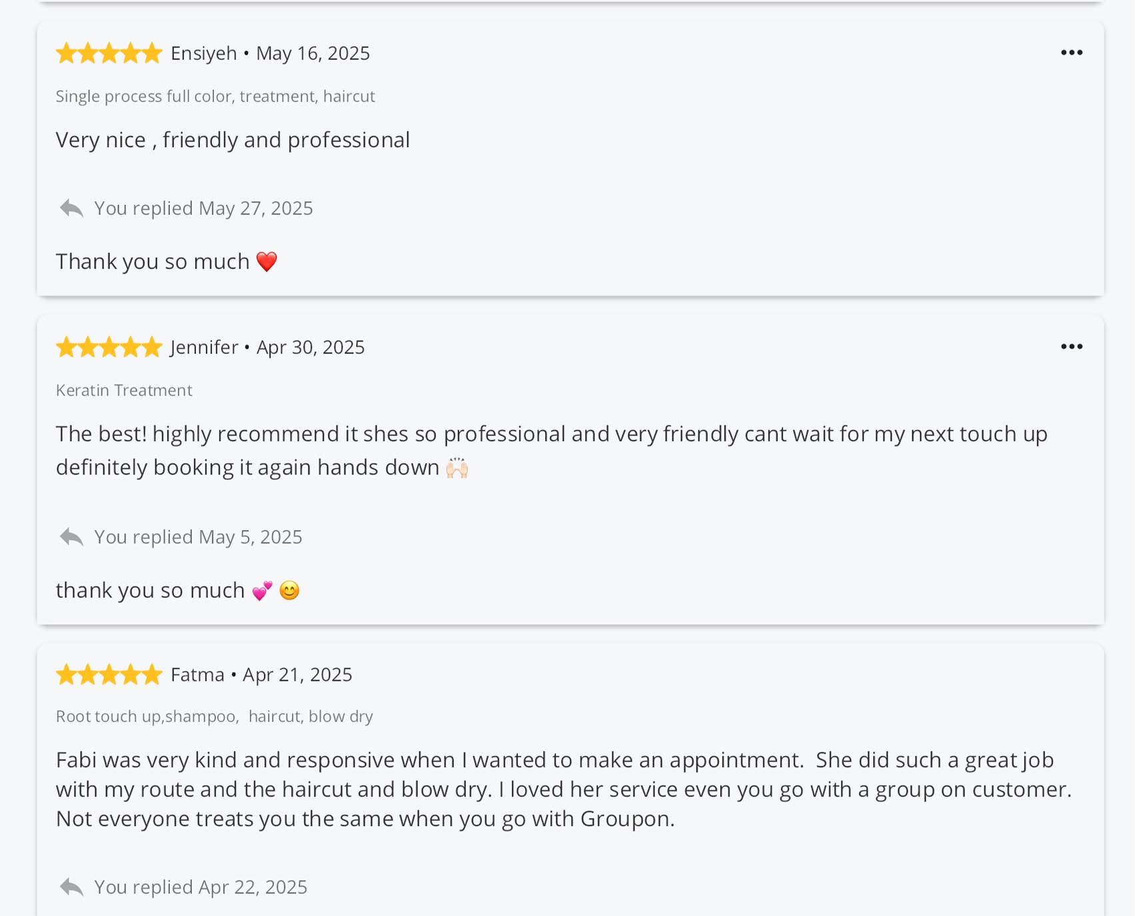Click "You replied Apr 22, 2025" text
This screenshot has height=916, width=1145.
(x=201, y=887)
